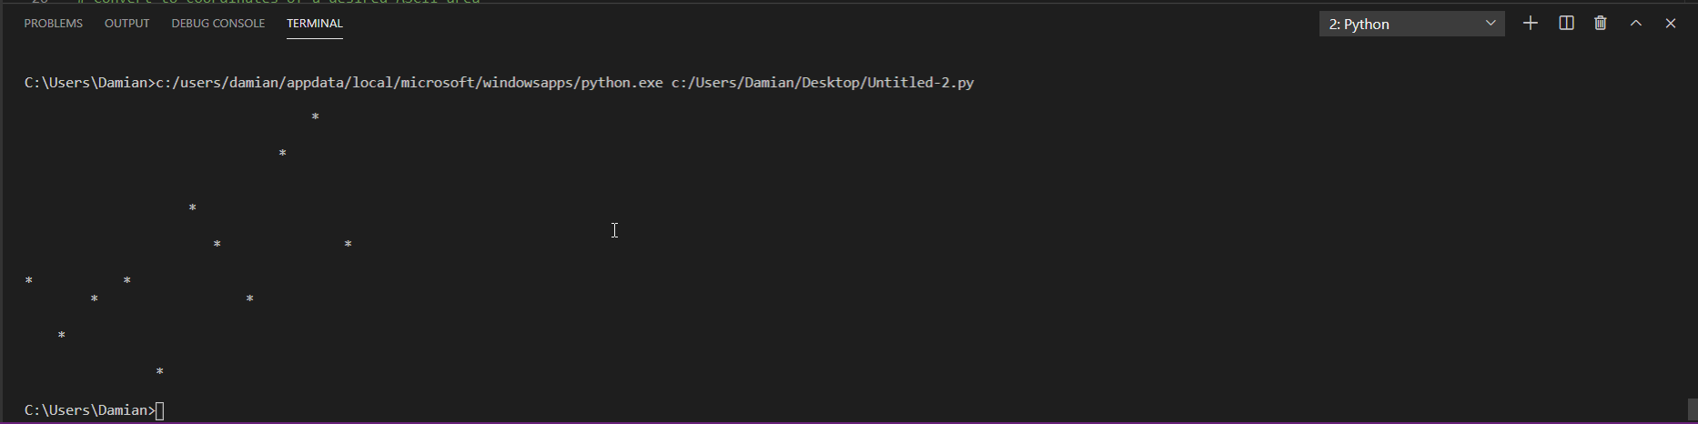
Task: Click the first C:\Users\Damian> prompt text
Action: point(89,83)
